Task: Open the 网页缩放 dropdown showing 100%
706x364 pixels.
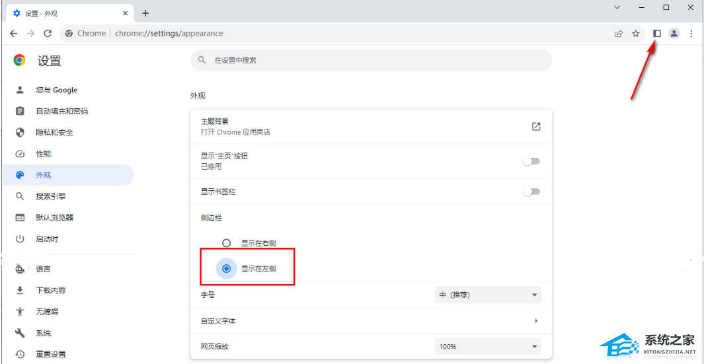Action: pyautogui.click(x=488, y=346)
